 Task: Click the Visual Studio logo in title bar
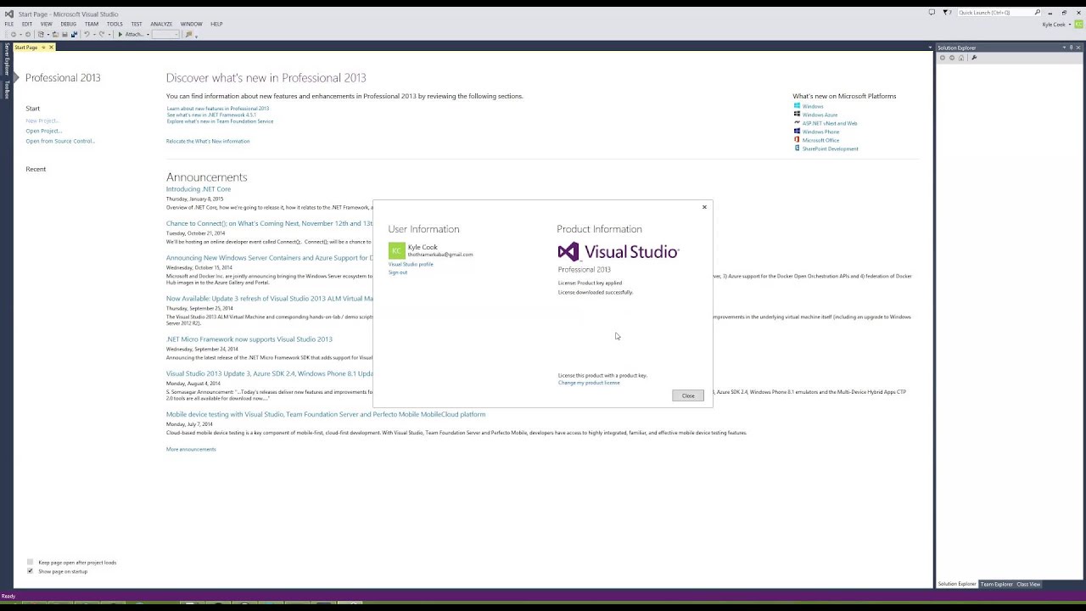[x=8, y=14]
